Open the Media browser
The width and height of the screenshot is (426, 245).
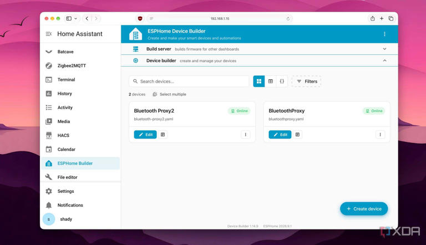[80, 121]
